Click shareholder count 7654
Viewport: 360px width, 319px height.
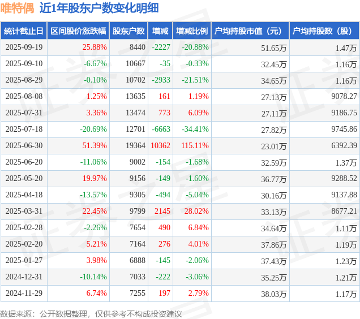pyautogui.click(x=138, y=227)
